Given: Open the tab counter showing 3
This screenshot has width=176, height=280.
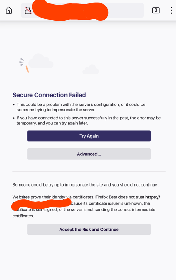Looking at the screenshot, I should click(x=156, y=10).
